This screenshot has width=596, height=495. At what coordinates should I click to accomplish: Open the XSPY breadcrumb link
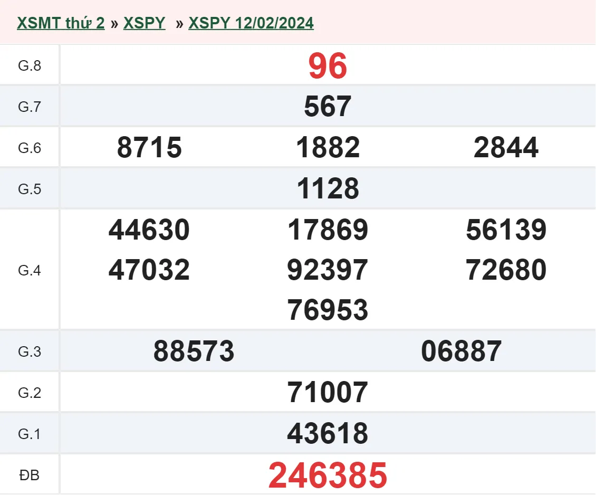pos(145,23)
